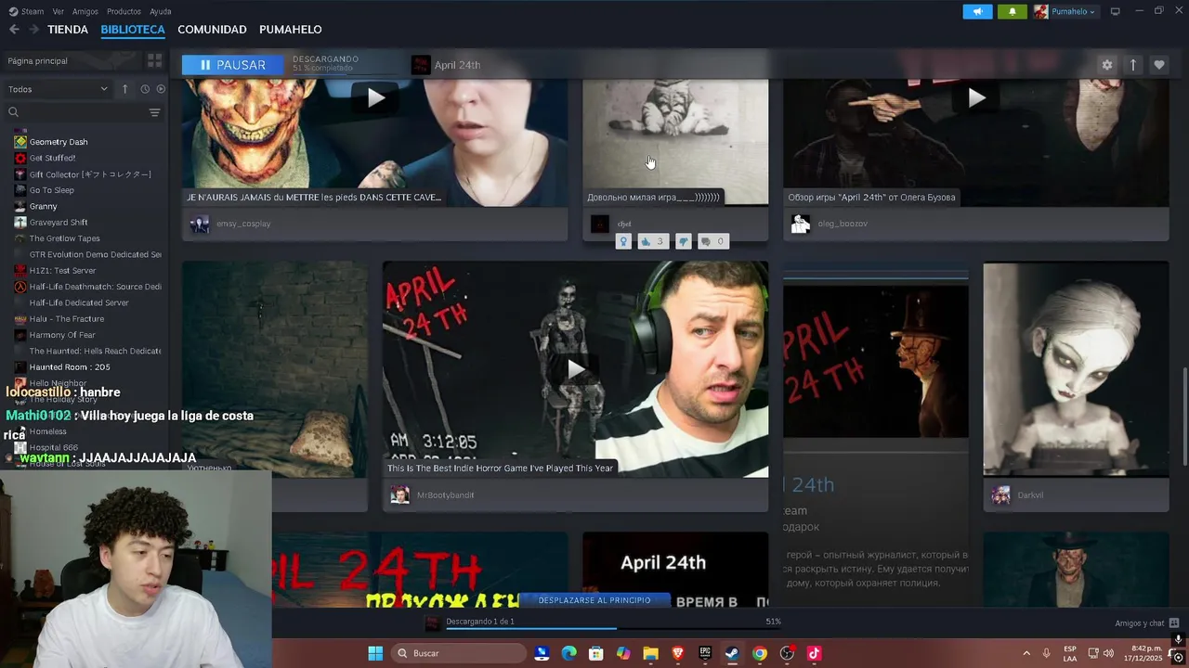This screenshot has height=668, width=1189.
Task: Open the announcements megaphone button
Action: pyautogui.click(x=977, y=11)
